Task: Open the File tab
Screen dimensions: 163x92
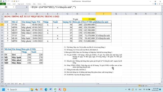Action: (3, 4)
